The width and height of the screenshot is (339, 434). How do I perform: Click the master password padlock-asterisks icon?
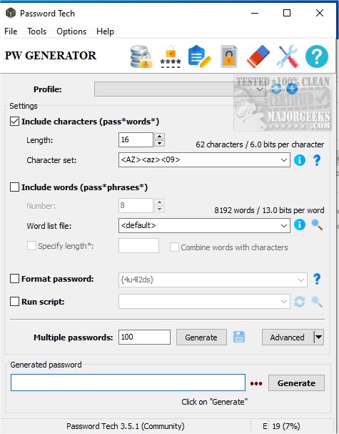coord(171,56)
